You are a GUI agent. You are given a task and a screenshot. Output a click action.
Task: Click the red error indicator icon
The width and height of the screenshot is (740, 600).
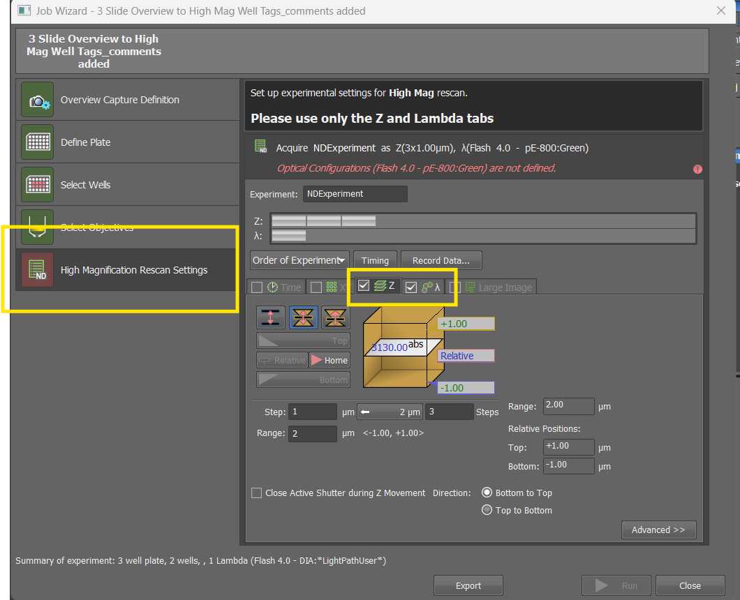pos(697,169)
